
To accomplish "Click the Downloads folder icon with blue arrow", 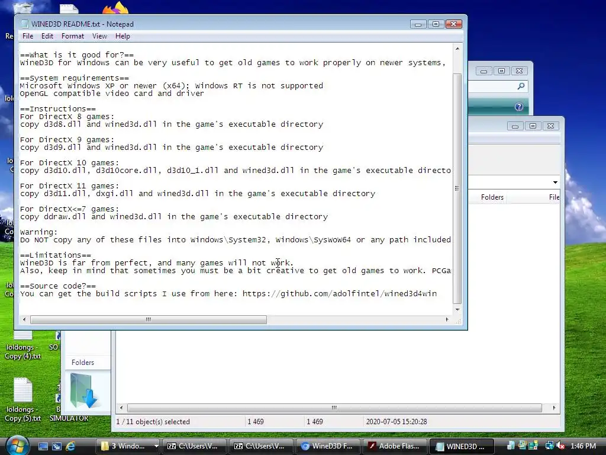I will coord(84,392).
